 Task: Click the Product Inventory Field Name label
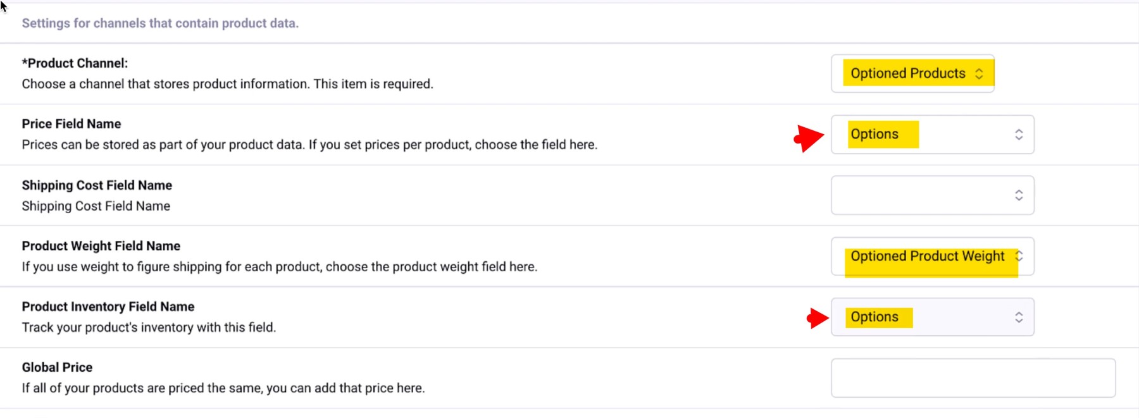tap(108, 306)
